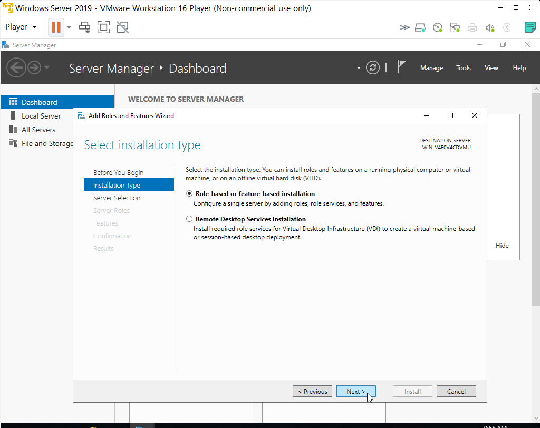Click Next to continue the wizard

click(x=356, y=391)
